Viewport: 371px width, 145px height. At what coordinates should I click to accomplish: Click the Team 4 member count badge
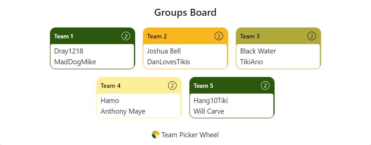172,85
